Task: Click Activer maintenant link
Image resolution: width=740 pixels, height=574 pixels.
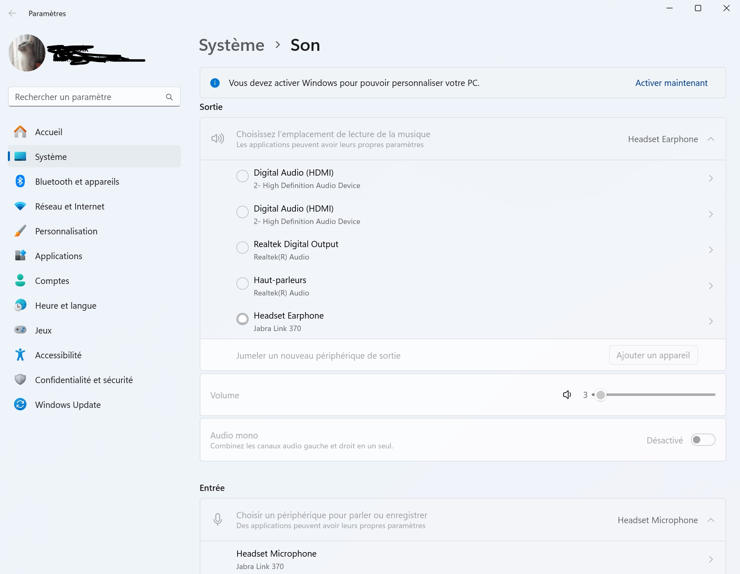Action: pyautogui.click(x=671, y=83)
